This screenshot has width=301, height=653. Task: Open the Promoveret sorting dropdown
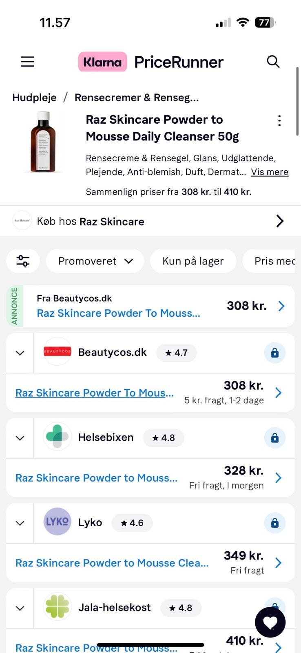[x=95, y=261]
